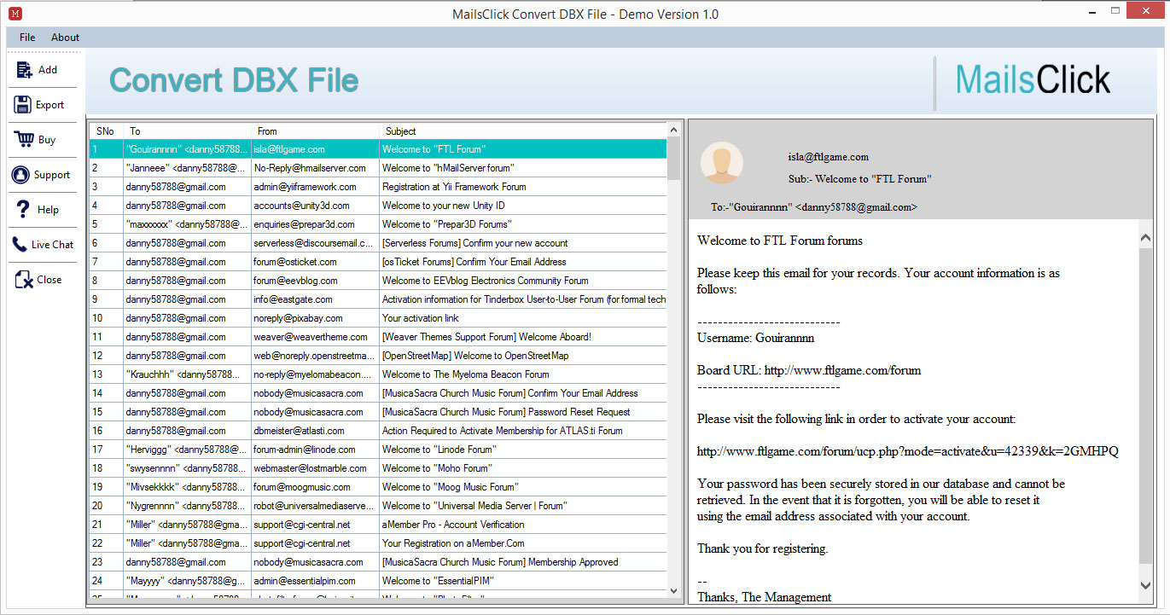
Task: Click the preview recipient line 'To:-"Gouirannnn"'
Action: point(813,207)
